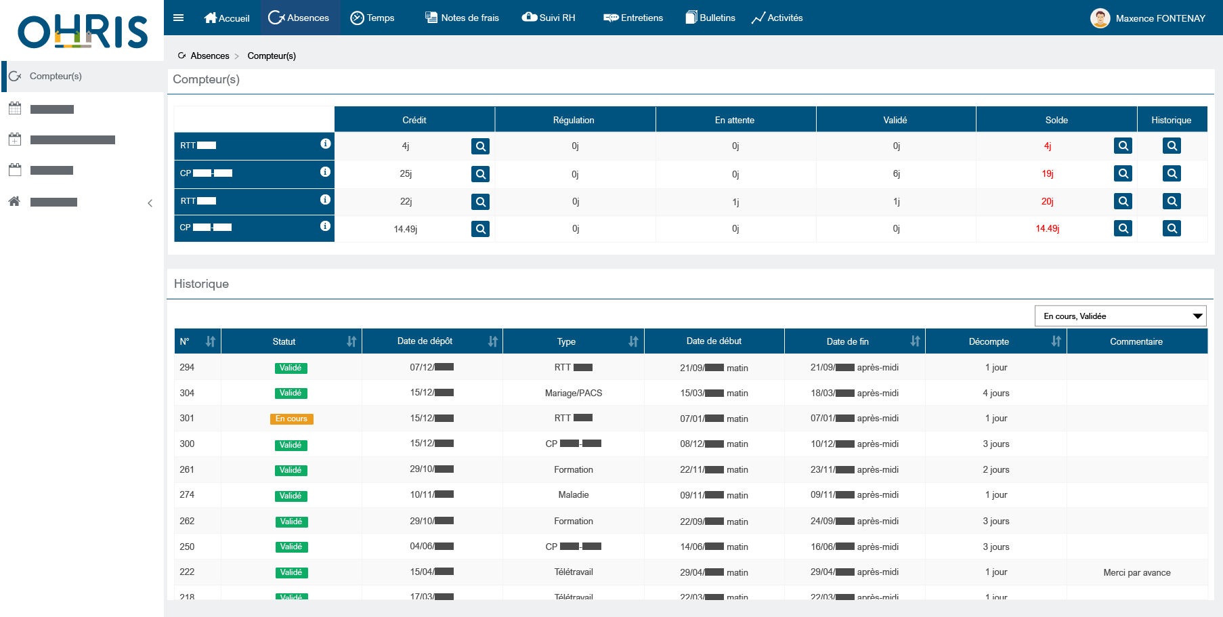This screenshot has height=617, width=1223.
Task: Click the Absences breadcrumb link
Action: (209, 56)
